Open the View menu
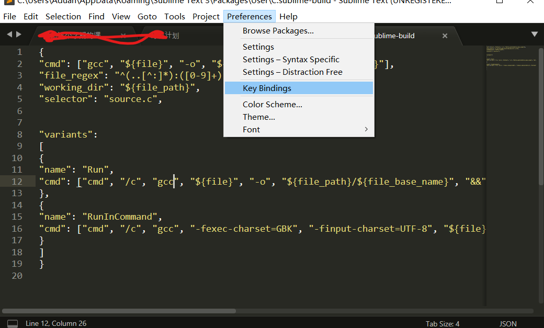This screenshot has width=544, height=328. [121, 16]
